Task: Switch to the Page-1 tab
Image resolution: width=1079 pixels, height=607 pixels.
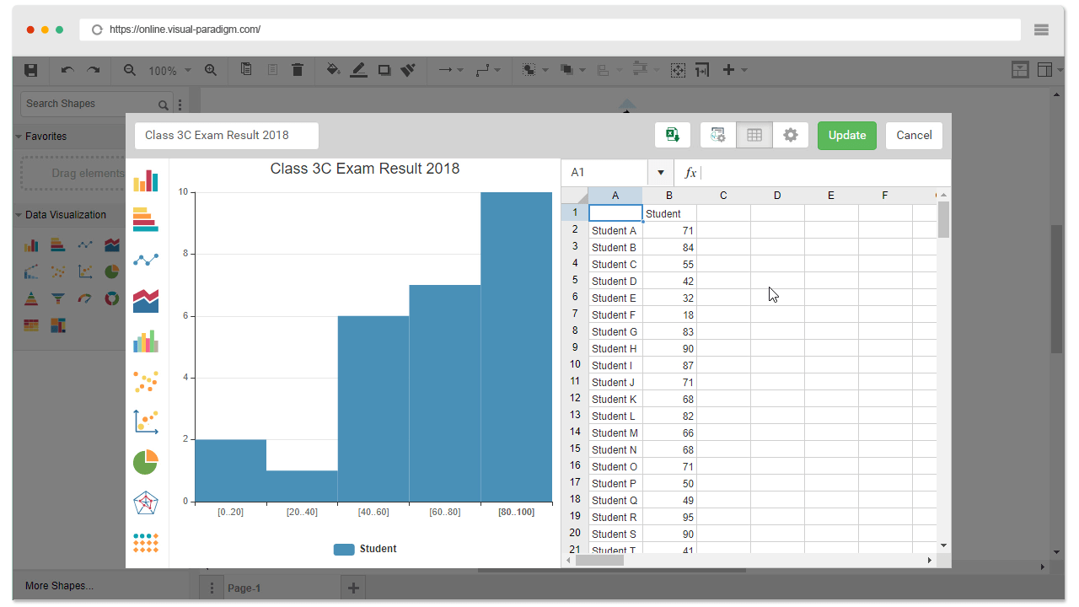Action: pos(244,588)
